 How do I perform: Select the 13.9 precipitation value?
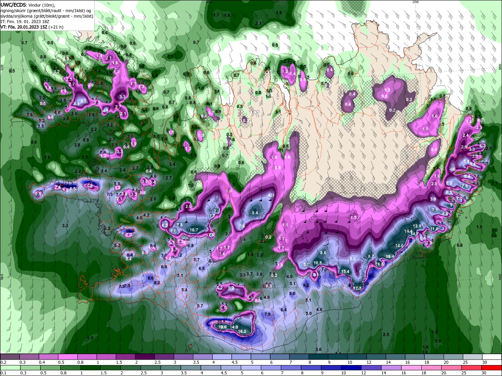coord(417,226)
